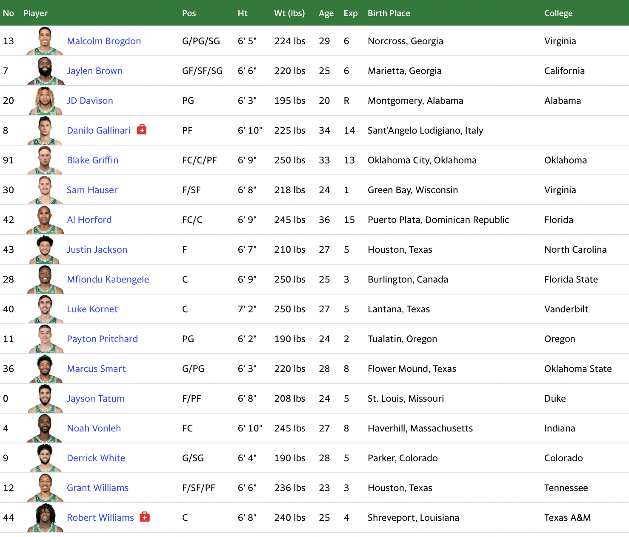Click the College column header
Image resolution: width=629 pixels, height=537 pixels.
[x=558, y=13]
